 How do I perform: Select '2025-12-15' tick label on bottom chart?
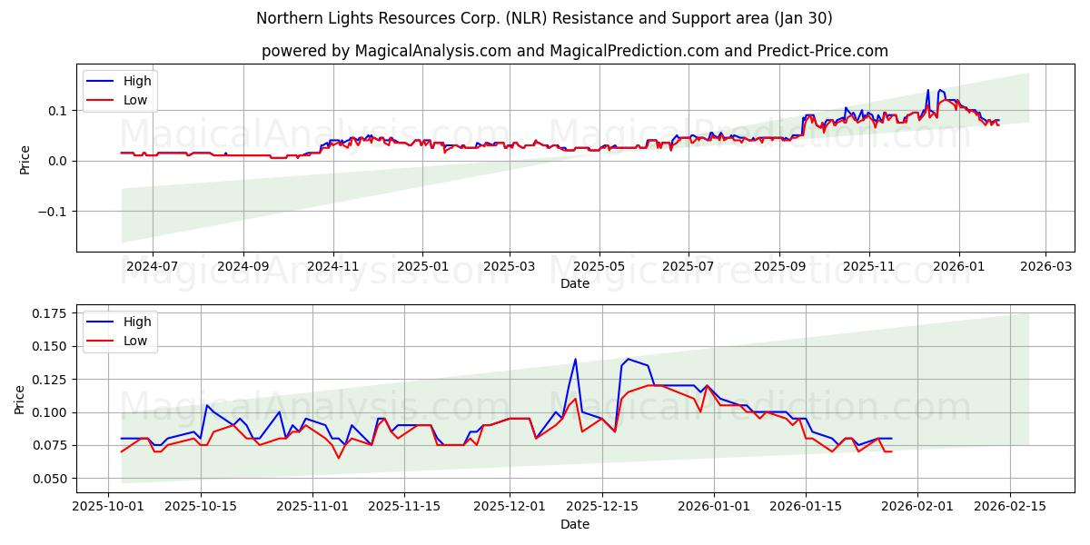pos(602,507)
